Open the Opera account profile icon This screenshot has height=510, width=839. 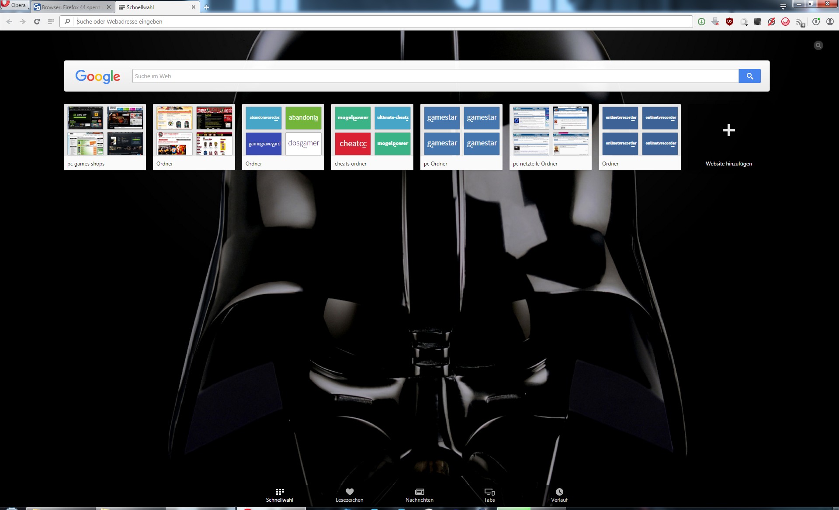click(830, 21)
